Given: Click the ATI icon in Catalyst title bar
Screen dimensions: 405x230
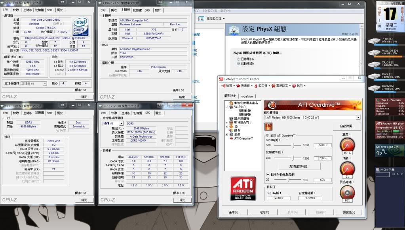Looking at the screenshot, I should pyautogui.click(x=221, y=79).
